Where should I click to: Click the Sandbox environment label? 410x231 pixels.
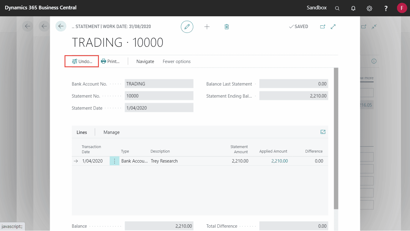317,8
